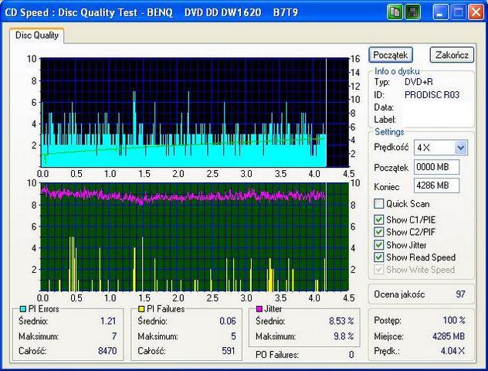Click the Początek 0000 MB field
This screenshot has height=371, width=488.
pos(436,167)
